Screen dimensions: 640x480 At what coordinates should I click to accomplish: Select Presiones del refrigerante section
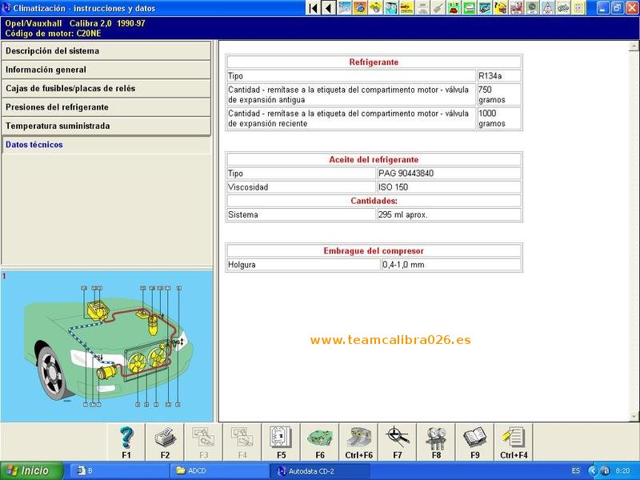pyautogui.click(x=106, y=107)
